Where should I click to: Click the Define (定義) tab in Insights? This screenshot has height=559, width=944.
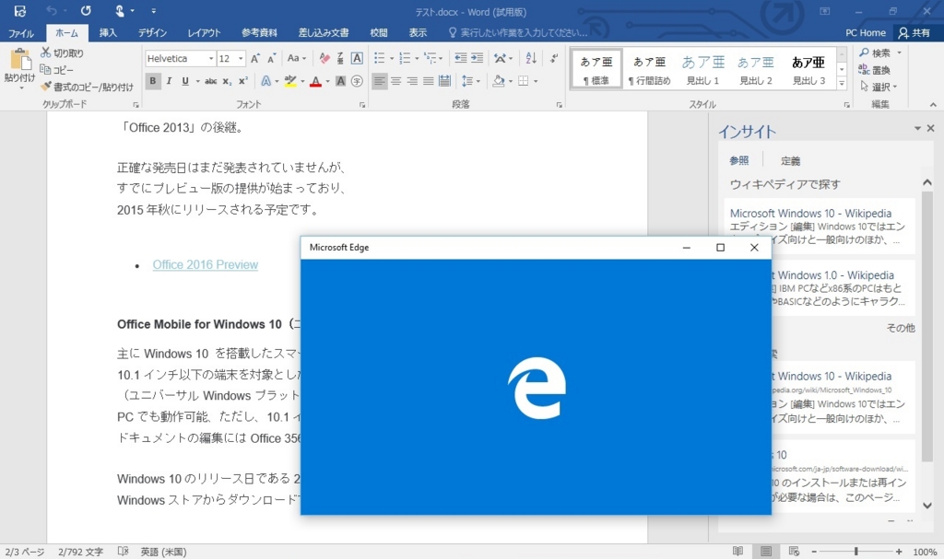coord(790,160)
